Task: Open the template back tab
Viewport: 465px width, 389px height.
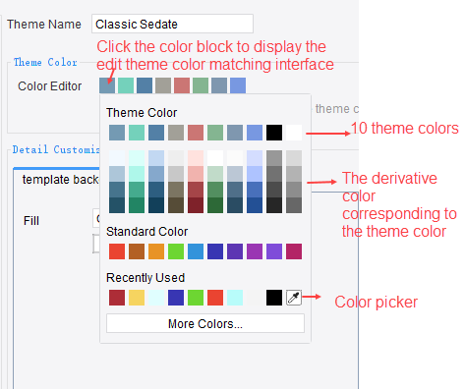Action: point(60,180)
